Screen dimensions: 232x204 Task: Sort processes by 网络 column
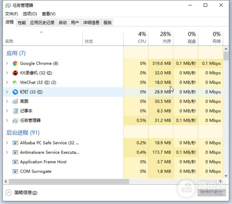tap(211, 38)
